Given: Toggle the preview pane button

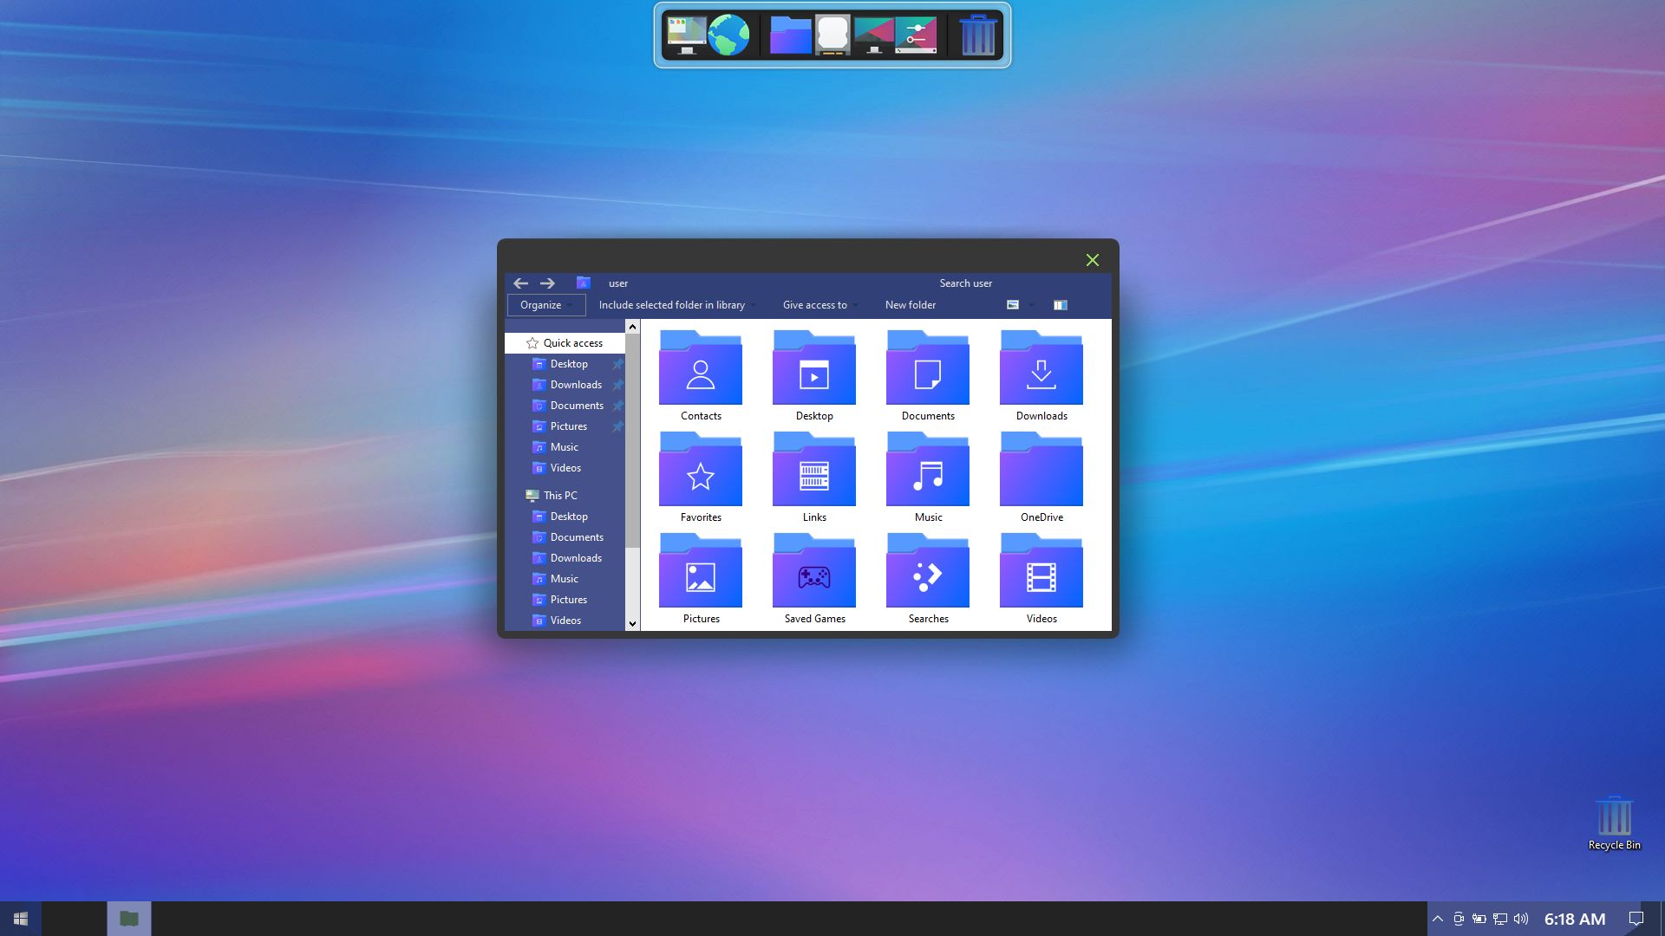Looking at the screenshot, I should pyautogui.click(x=1060, y=305).
